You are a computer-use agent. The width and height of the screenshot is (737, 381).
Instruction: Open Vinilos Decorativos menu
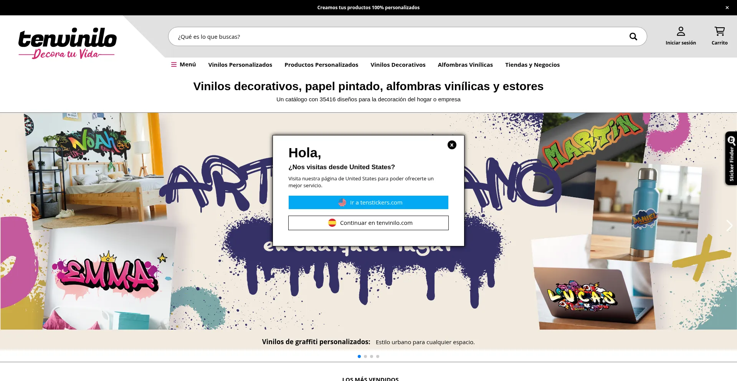click(398, 65)
